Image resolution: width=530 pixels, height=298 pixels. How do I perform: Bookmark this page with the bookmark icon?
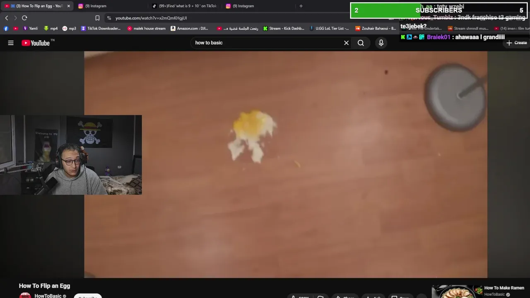(x=97, y=18)
